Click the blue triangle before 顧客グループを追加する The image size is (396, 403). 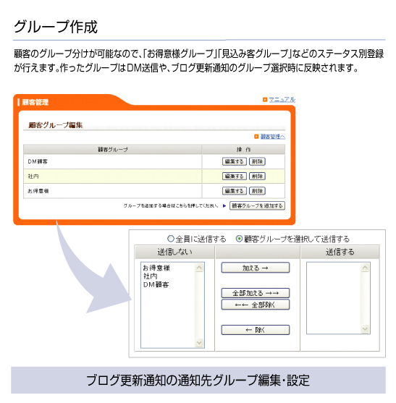click(224, 206)
